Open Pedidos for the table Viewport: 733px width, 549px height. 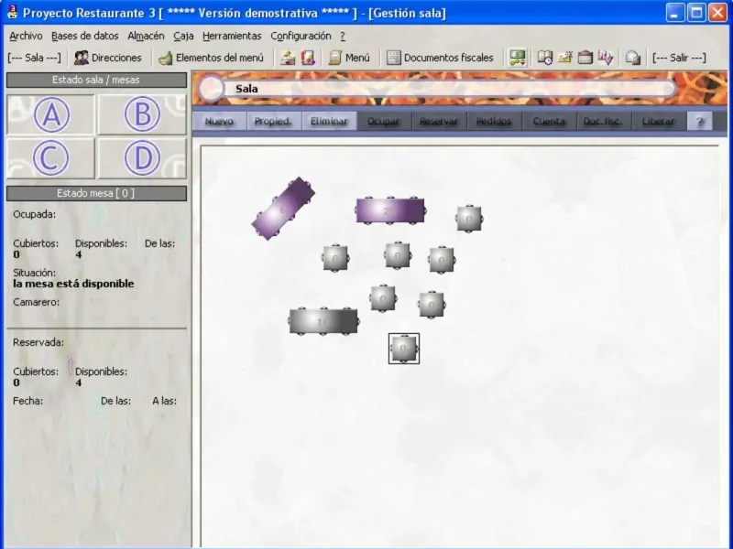pyautogui.click(x=494, y=122)
